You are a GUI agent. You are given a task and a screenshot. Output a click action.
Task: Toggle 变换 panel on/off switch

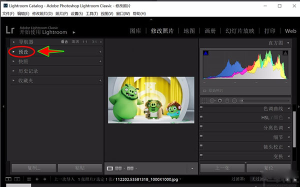click(x=201, y=155)
